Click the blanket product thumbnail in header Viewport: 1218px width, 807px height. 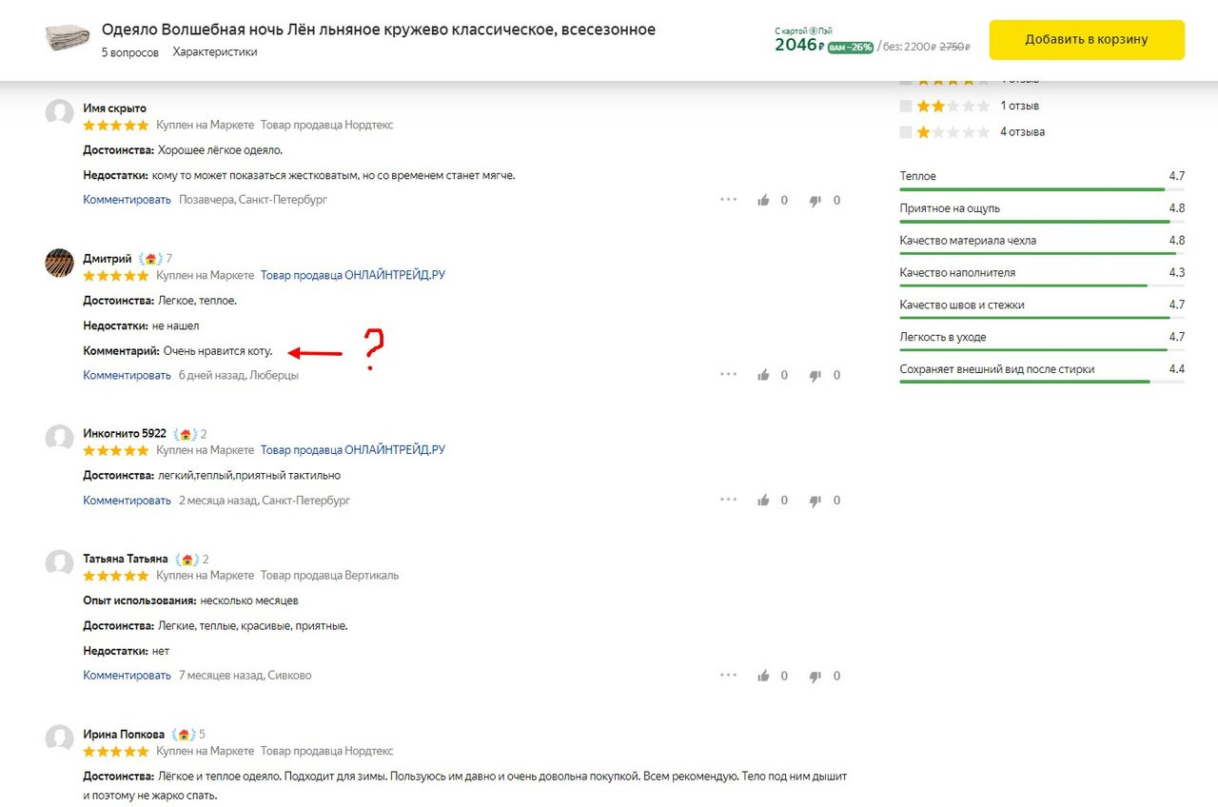click(x=67, y=39)
